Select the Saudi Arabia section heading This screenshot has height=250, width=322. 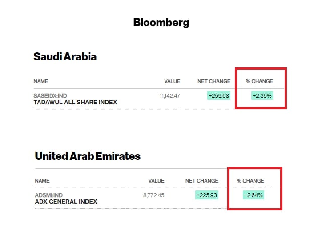pos(65,56)
